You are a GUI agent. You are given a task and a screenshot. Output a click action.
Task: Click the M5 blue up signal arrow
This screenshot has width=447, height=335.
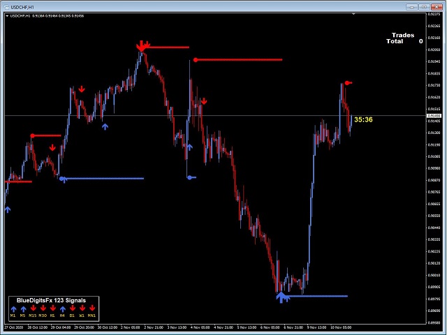[23, 308]
